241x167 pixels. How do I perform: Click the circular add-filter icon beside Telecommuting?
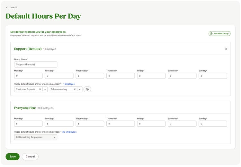point(87,89)
